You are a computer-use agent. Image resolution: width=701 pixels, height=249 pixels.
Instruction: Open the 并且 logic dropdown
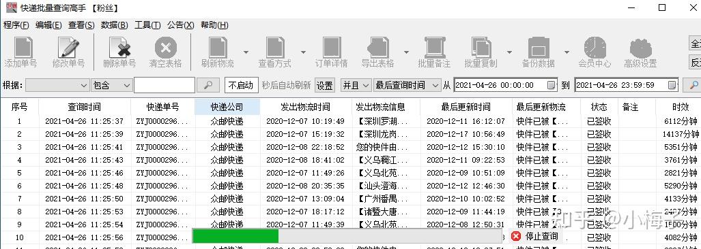click(x=356, y=84)
